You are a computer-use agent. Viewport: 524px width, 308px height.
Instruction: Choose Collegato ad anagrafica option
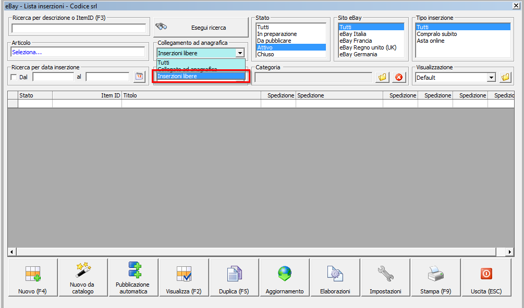[x=201, y=69]
